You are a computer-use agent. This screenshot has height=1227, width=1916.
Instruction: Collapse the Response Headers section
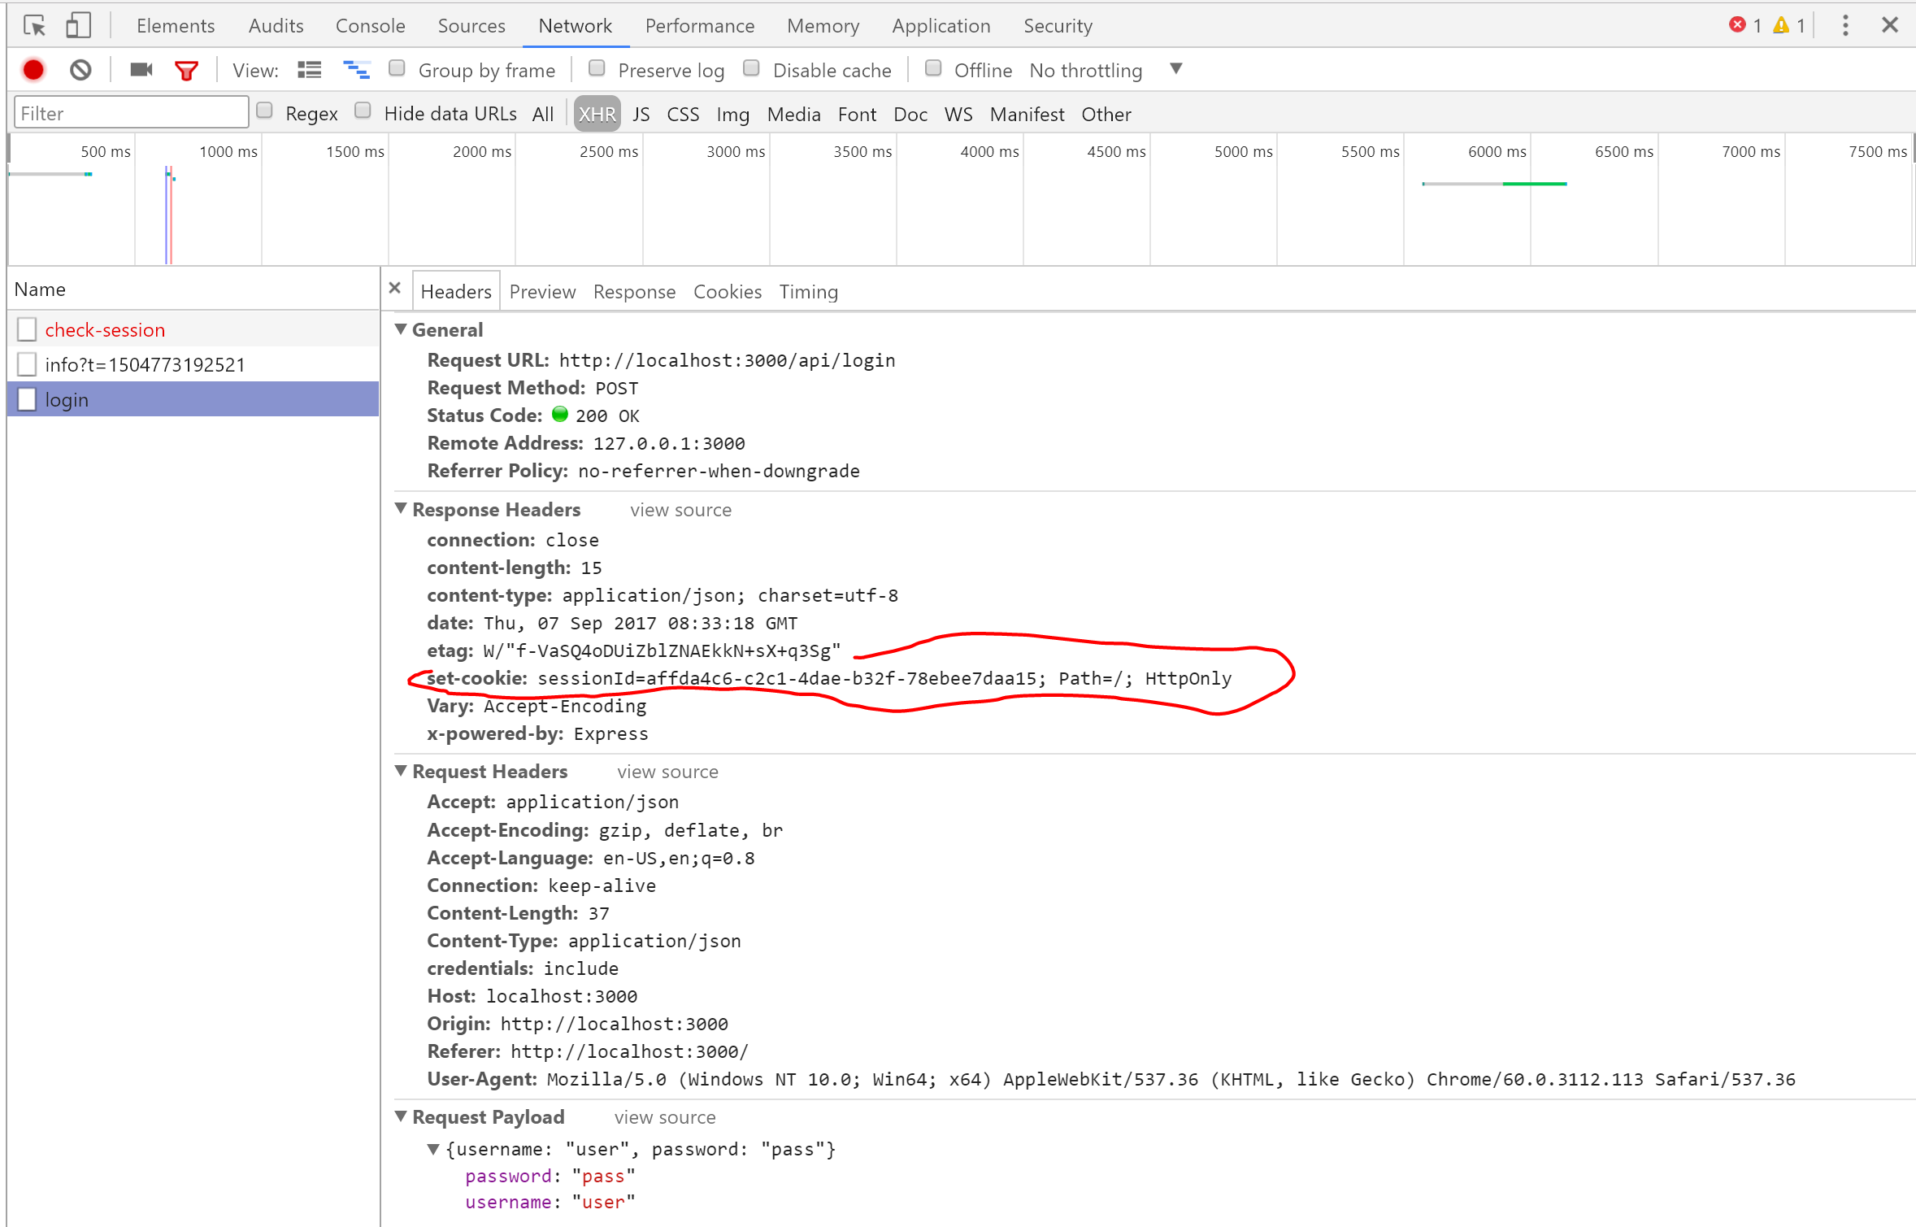[401, 509]
